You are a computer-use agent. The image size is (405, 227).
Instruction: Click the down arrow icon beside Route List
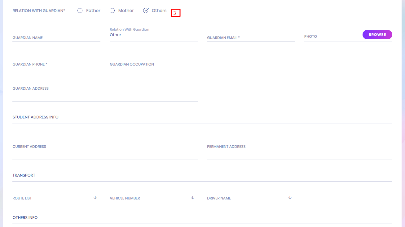pyautogui.click(x=95, y=198)
